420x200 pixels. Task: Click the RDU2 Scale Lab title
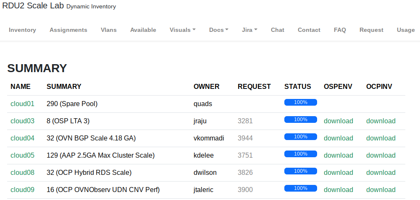point(33,6)
